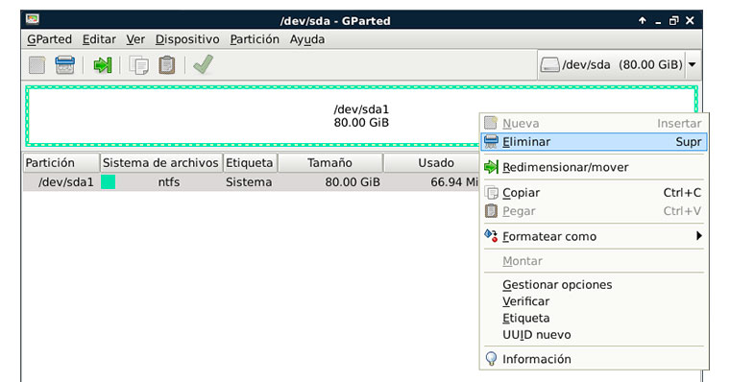
Task: Click the ntfs filesystem cell
Action: (x=168, y=182)
